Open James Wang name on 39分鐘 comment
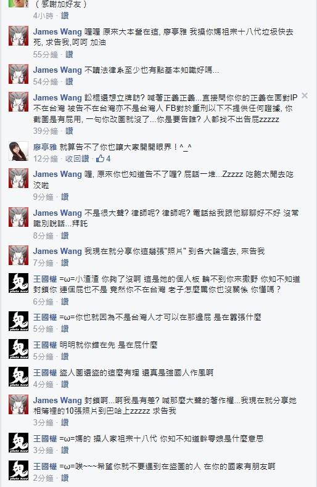317x487 pixels. (57, 97)
